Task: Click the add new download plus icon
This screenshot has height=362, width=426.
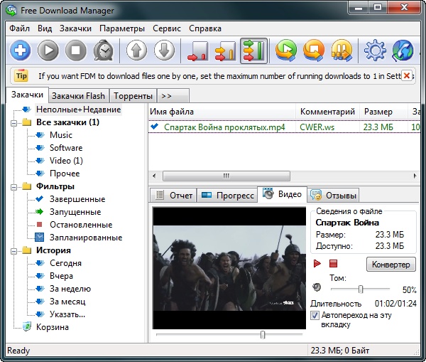Action: (x=21, y=50)
